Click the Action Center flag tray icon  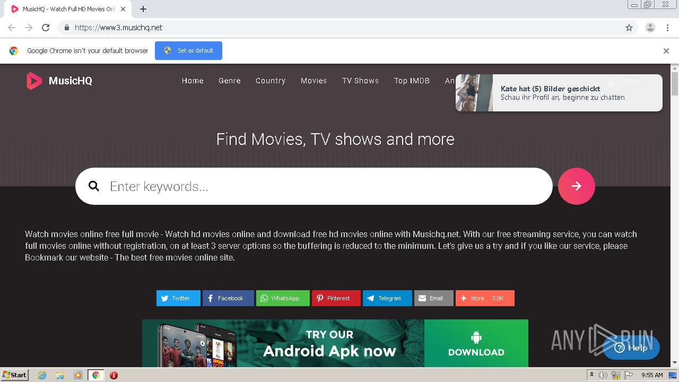point(629,375)
